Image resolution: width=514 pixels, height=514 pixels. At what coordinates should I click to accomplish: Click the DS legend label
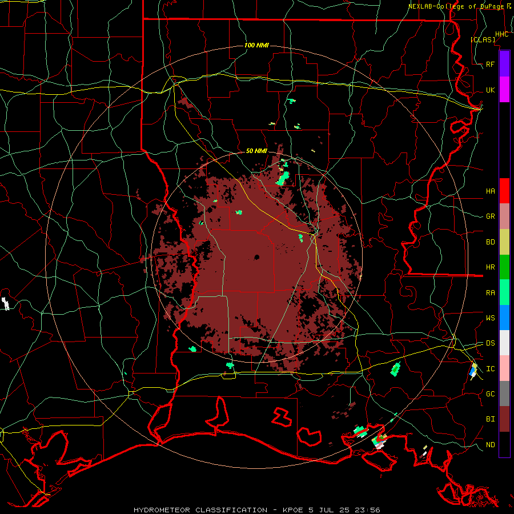pos(490,343)
